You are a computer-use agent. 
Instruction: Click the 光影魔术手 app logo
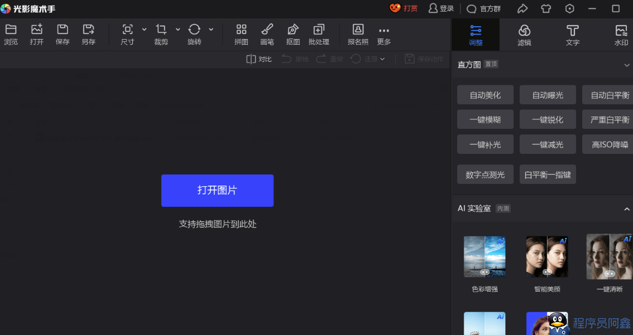[6, 8]
